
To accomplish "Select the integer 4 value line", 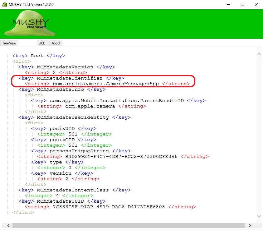I will coord(59,195).
